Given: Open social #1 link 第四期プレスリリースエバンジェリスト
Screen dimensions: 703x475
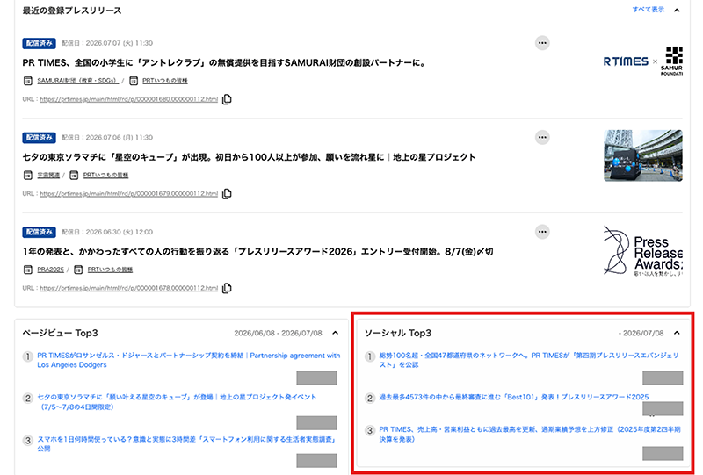Looking at the screenshot, I should pos(529,360).
